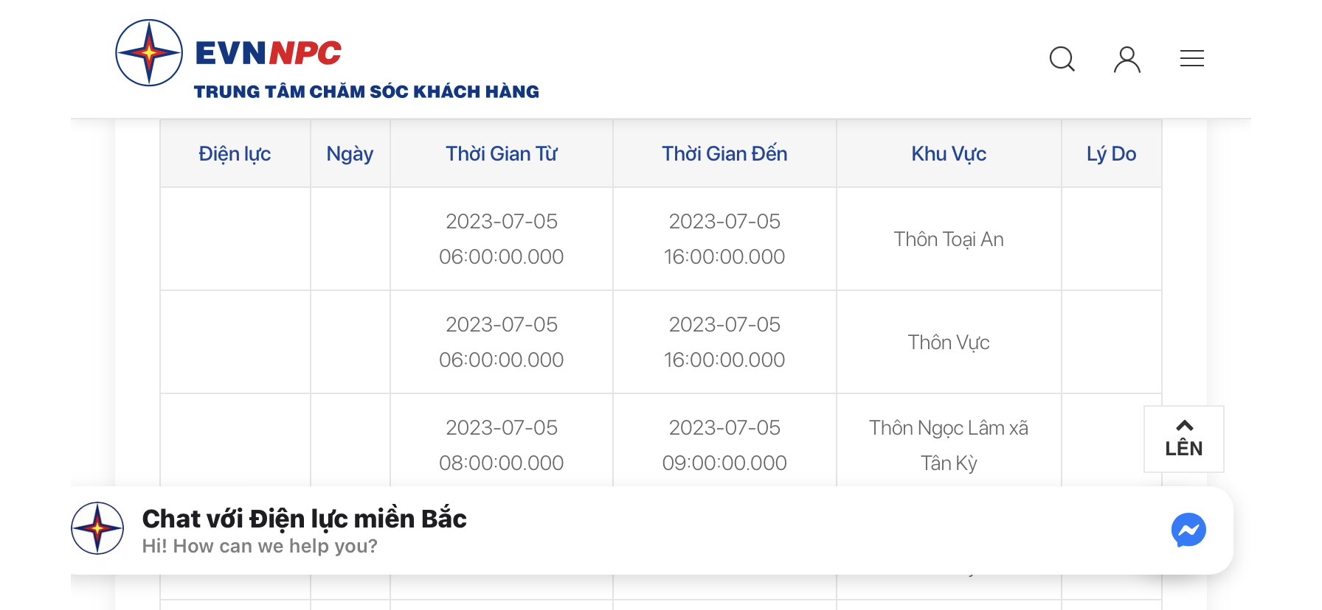Click the Thời Gian Đến header

click(724, 154)
